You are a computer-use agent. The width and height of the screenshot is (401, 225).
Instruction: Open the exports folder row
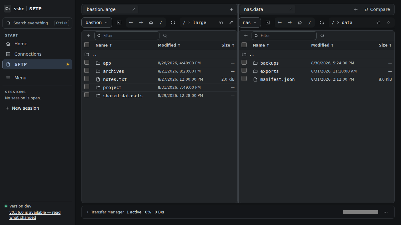tap(317, 71)
